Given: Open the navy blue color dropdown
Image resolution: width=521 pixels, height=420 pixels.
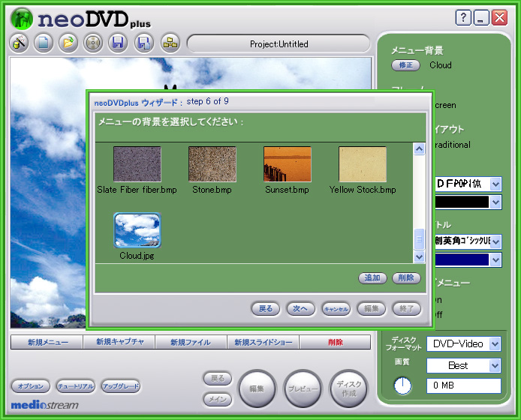Looking at the screenshot, I should click(495, 260).
